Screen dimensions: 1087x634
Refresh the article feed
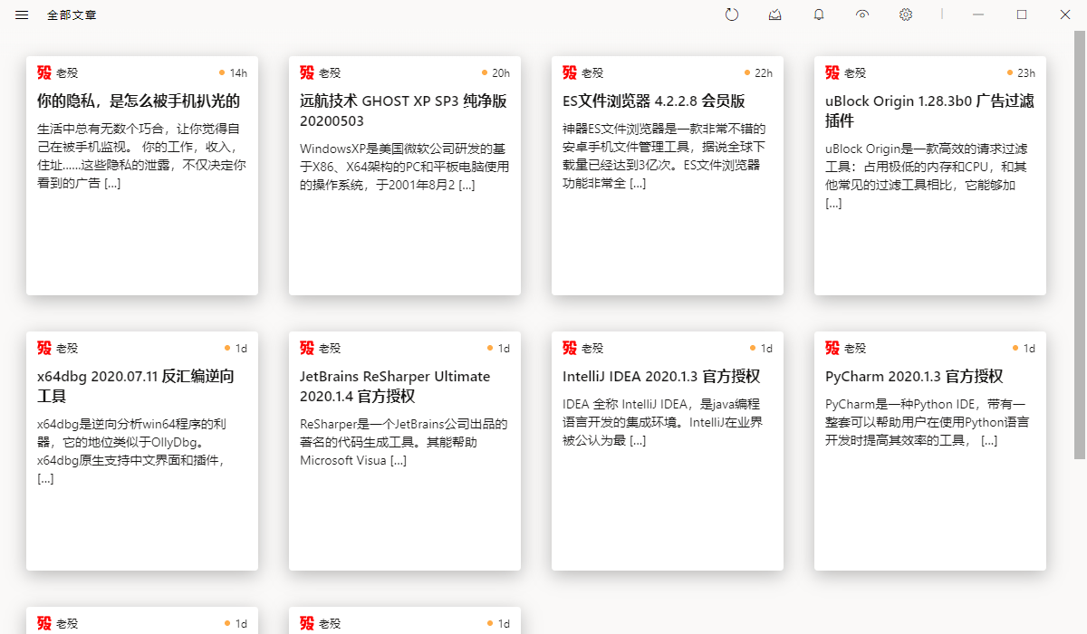click(732, 14)
